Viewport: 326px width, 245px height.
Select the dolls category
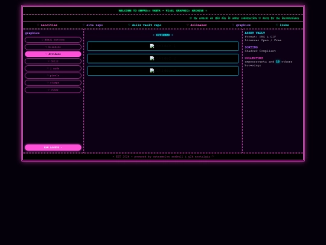[53, 61]
